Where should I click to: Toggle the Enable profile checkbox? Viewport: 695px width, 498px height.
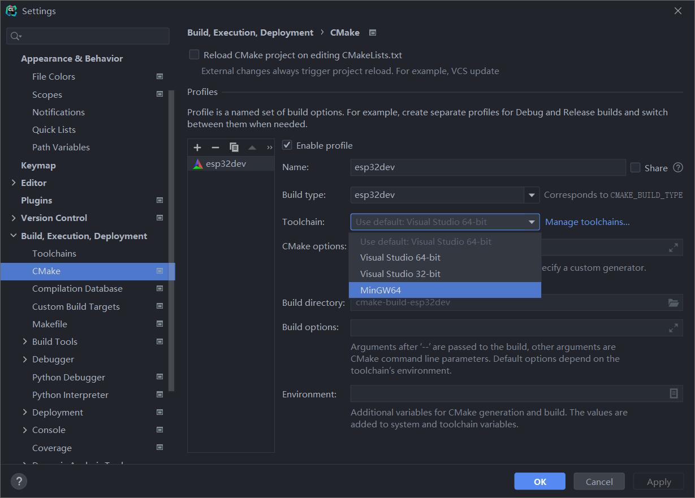[x=287, y=145]
